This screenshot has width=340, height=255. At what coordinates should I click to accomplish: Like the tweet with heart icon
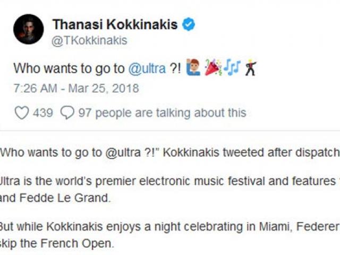pos(21,113)
